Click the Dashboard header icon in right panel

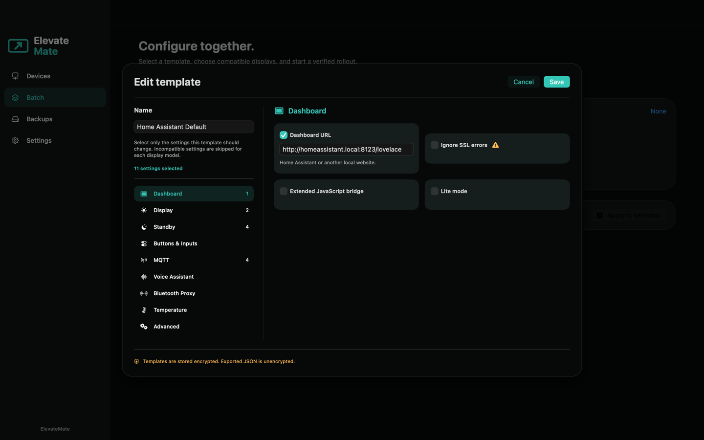(279, 111)
